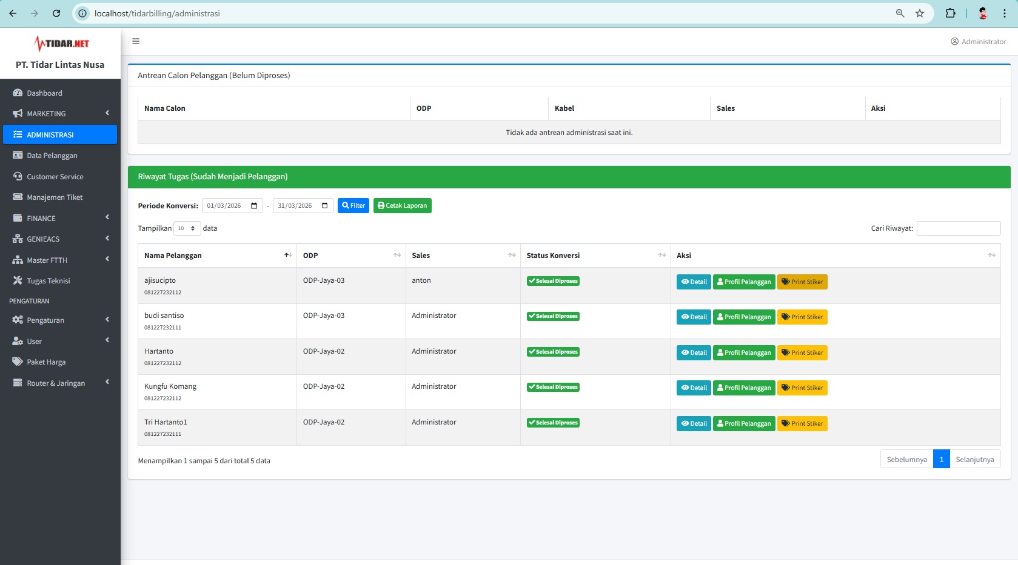
Task: Apply the date Filter button
Action: (353, 206)
